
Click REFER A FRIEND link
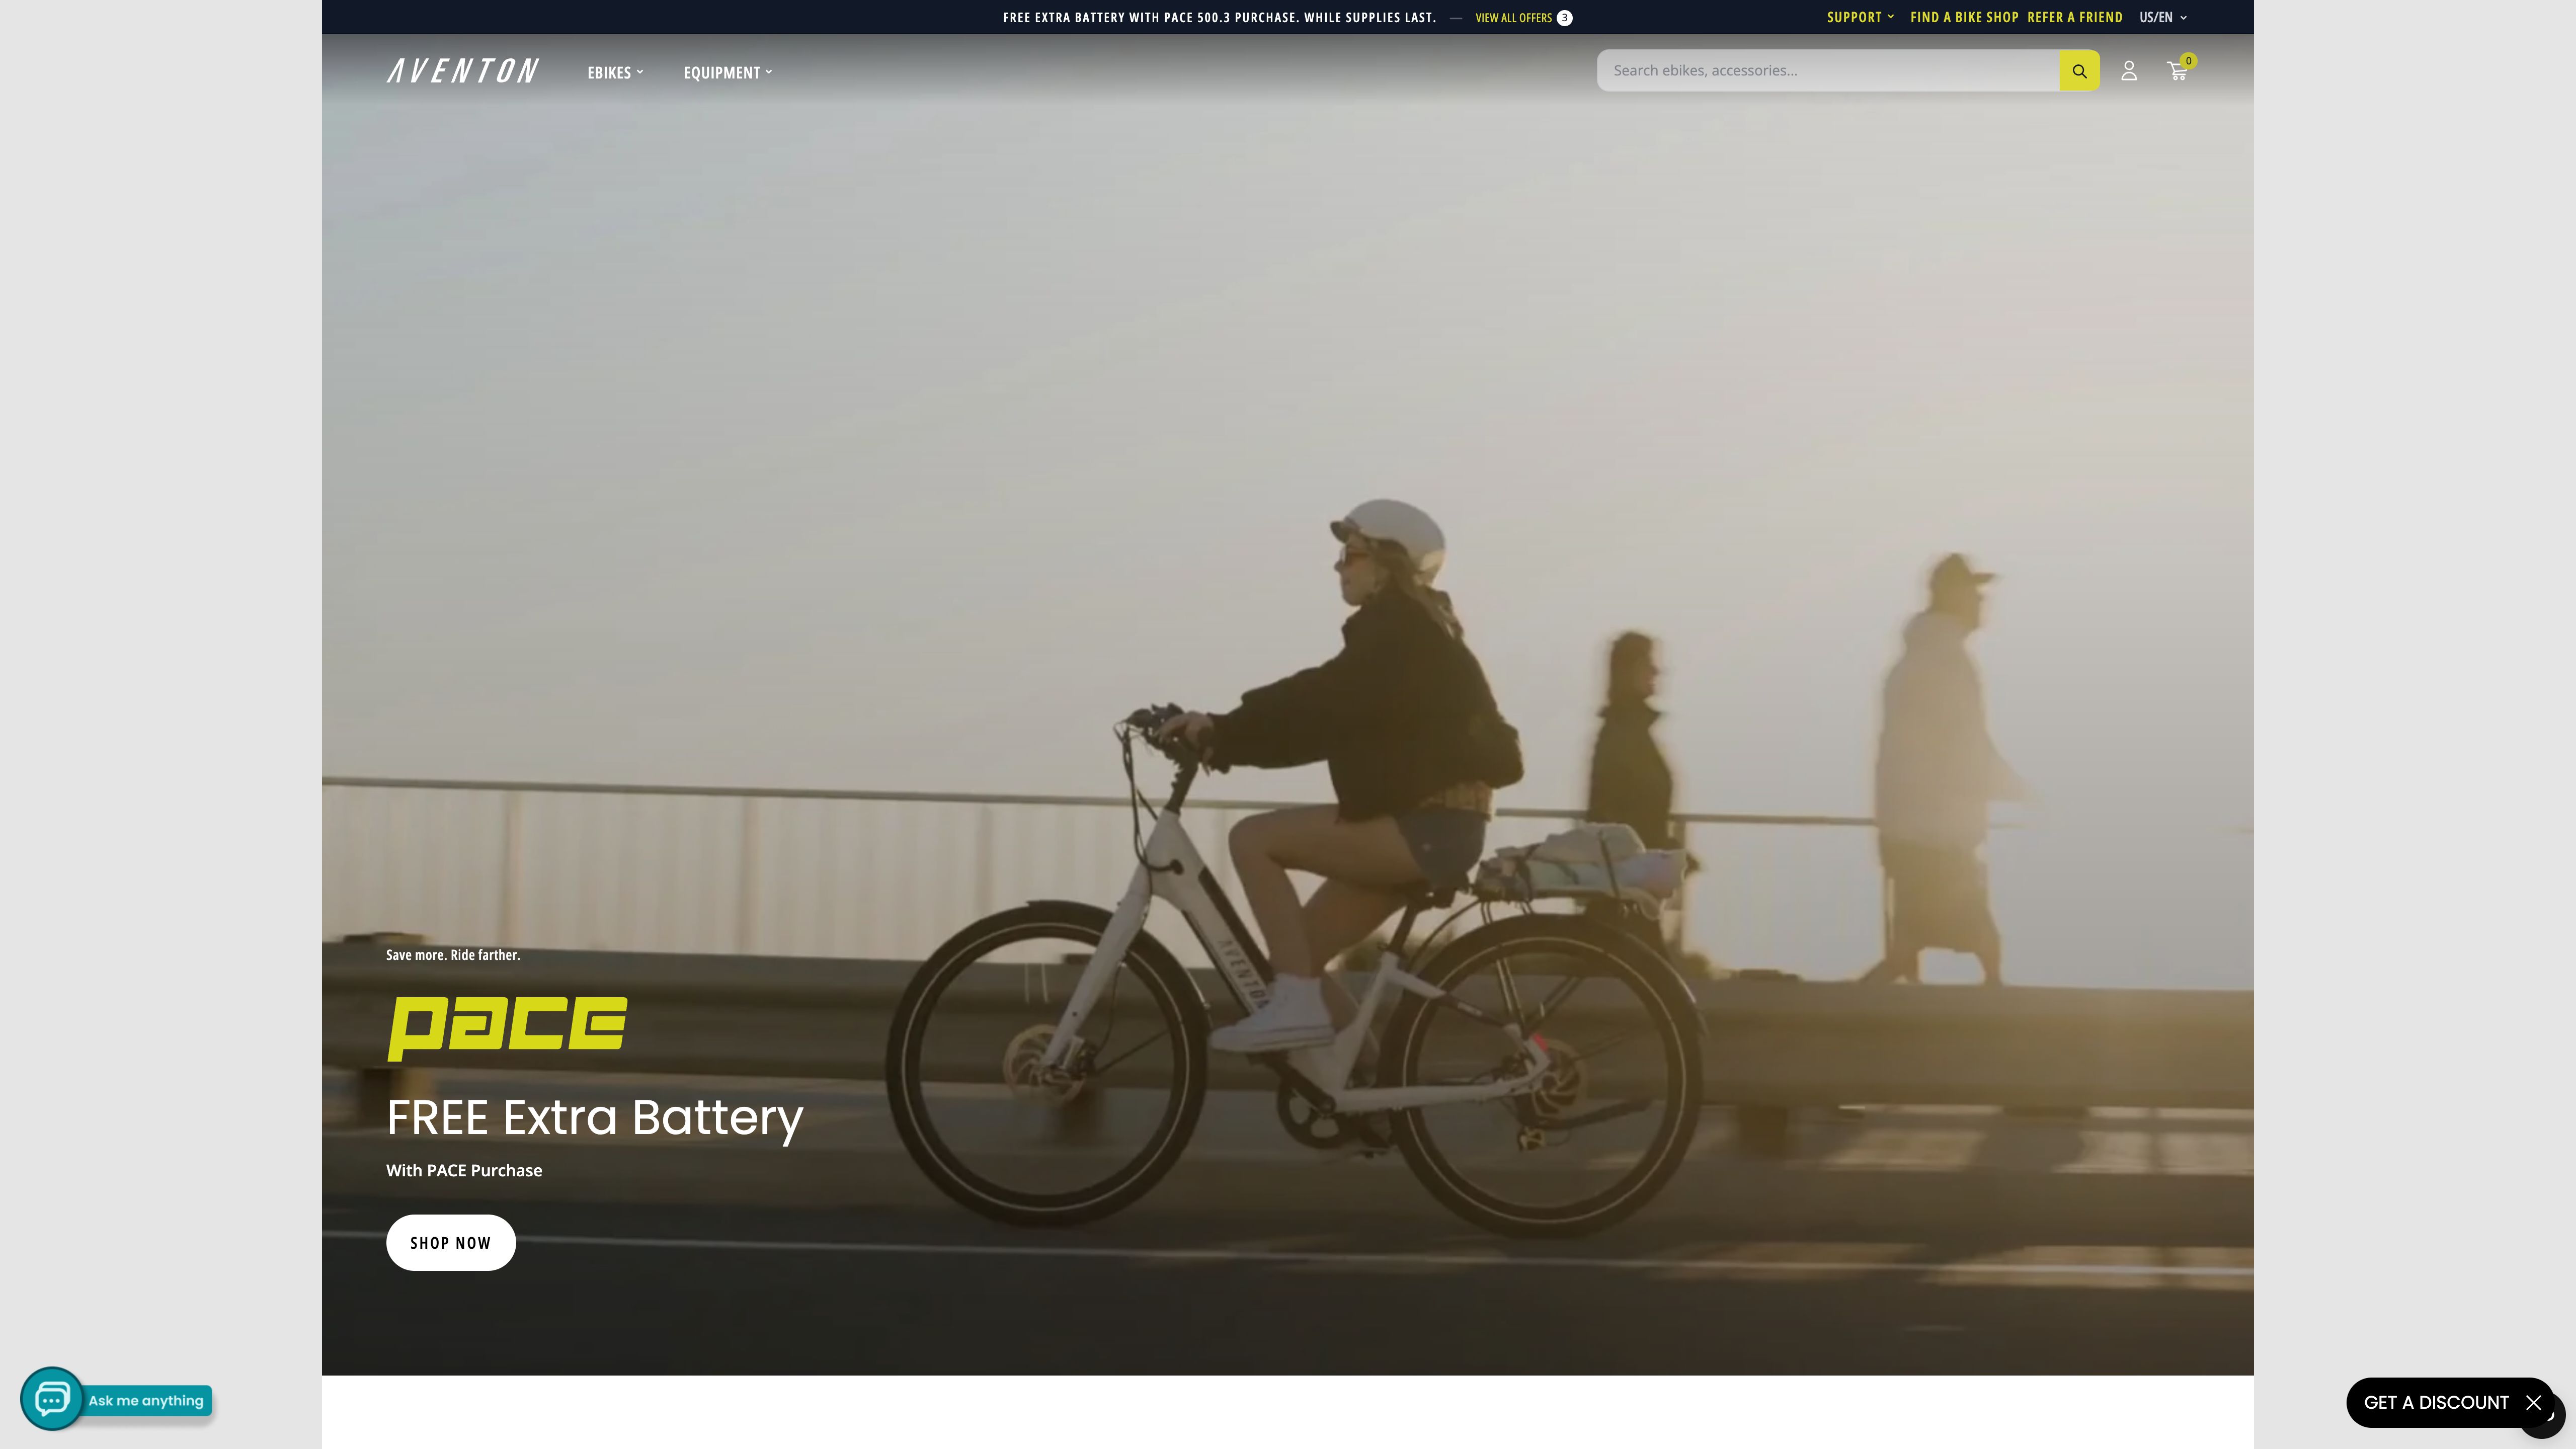point(2074,17)
